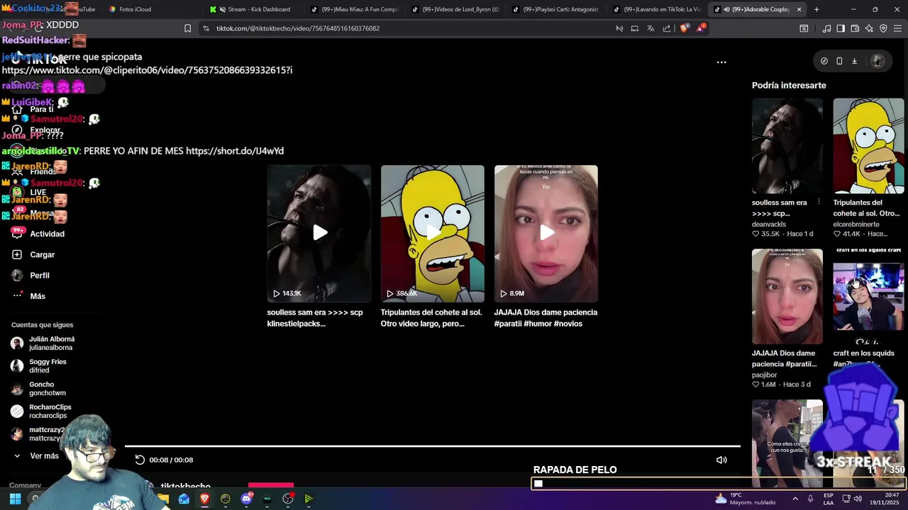Open sidebar Tripulantes del cohete thumbnail
Viewport: 908px width, 510px height.
pos(868,146)
